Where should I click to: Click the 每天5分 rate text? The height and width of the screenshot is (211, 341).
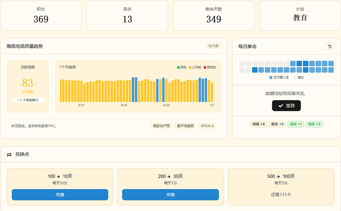pos(281,183)
